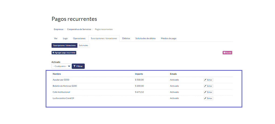
Task: Open the Cafe Institucional entry
Action: tap(61, 92)
